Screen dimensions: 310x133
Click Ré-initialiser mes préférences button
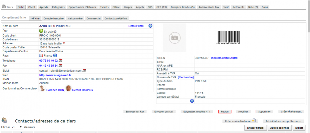[284, 121]
